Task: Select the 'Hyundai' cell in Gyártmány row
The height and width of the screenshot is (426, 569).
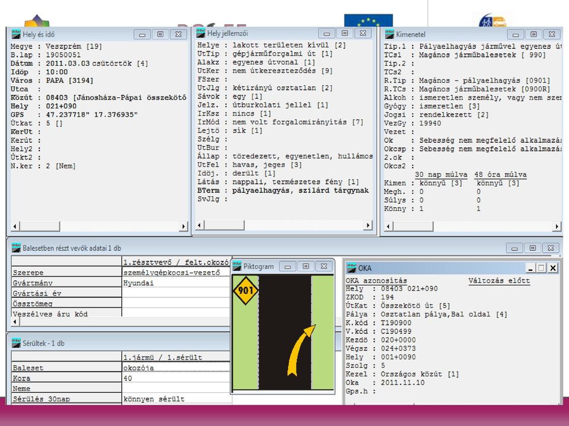Action: [176, 283]
